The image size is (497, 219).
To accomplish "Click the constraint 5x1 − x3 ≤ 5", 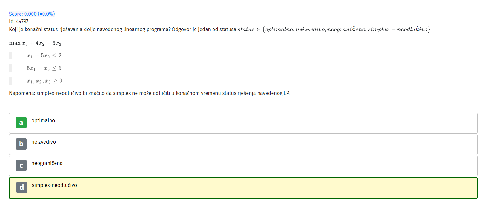I will 44,68.
